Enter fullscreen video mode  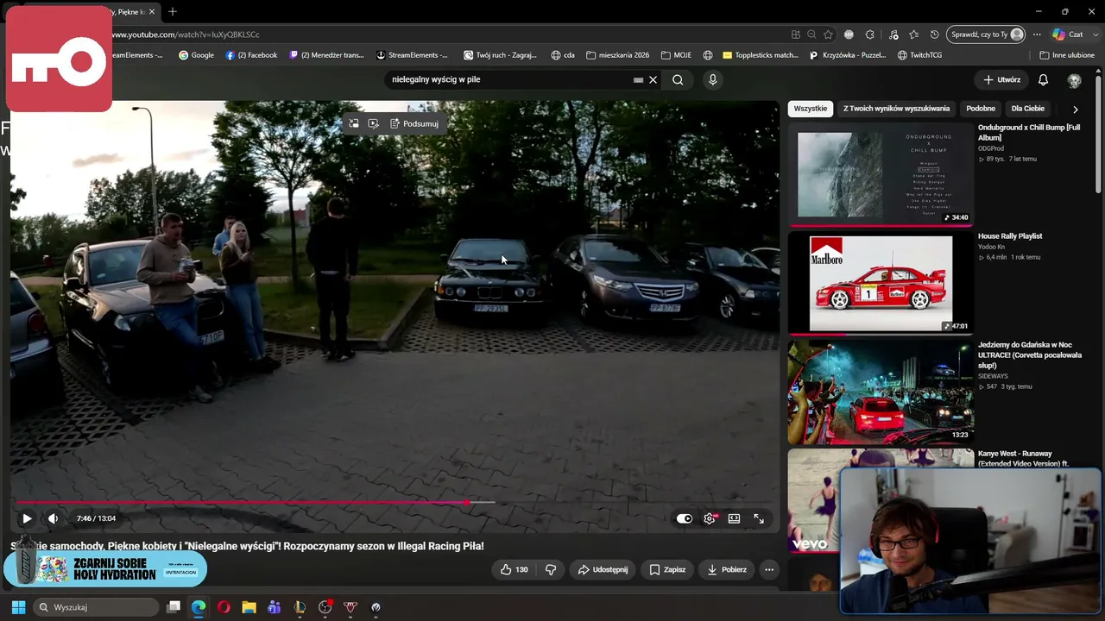coord(759,518)
